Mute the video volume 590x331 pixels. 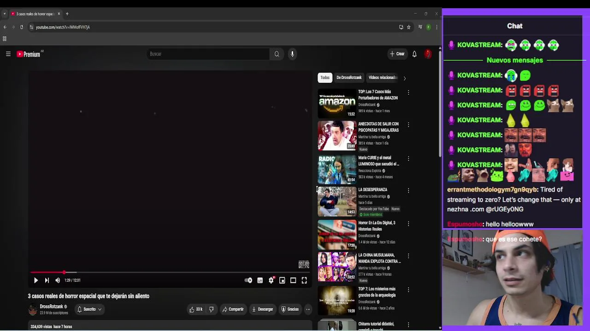pyautogui.click(x=58, y=280)
